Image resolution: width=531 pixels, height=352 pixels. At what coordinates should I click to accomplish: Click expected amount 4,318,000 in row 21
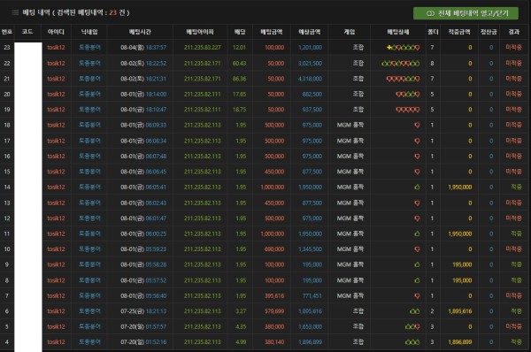point(311,79)
